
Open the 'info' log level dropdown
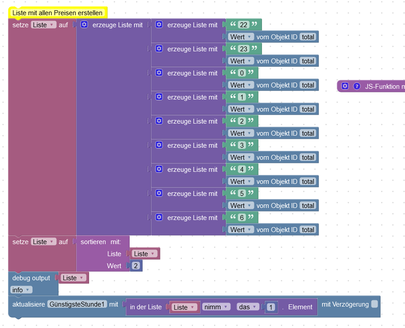coord(21,290)
